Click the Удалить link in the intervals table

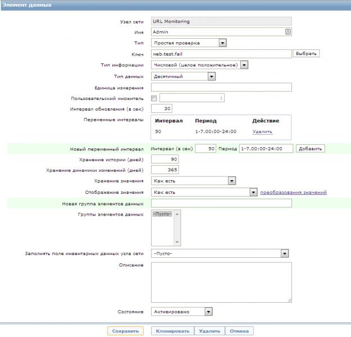click(262, 131)
